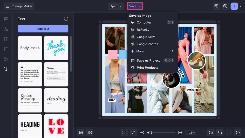The width and height of the screenshot is (245, 138).
Task: Select the cursive Heading text preset
Action: tap(56, 100)
